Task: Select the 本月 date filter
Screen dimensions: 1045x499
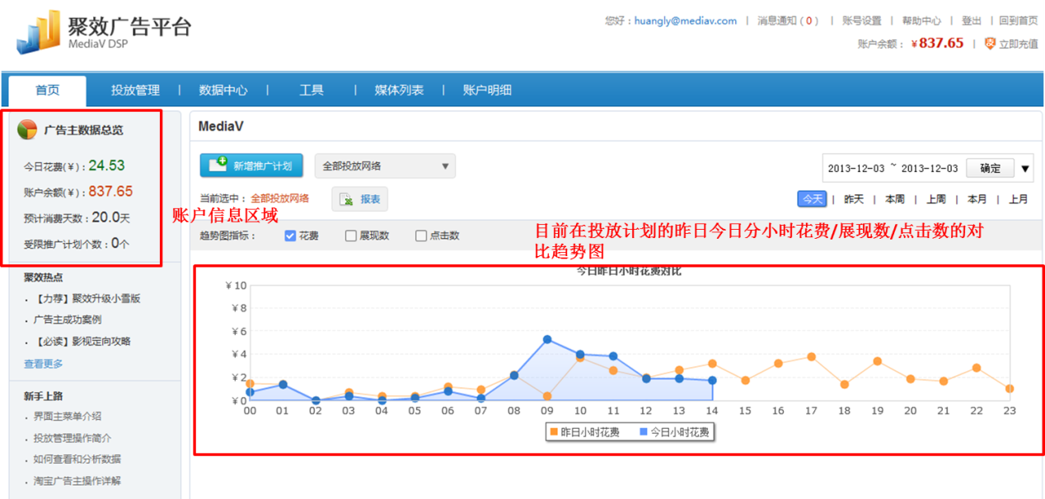Action: click(977, 198)
